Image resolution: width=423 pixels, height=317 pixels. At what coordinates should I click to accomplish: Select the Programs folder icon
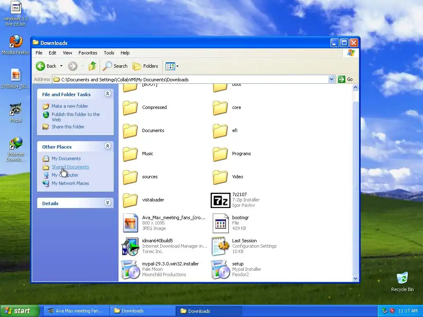(221, 154)
